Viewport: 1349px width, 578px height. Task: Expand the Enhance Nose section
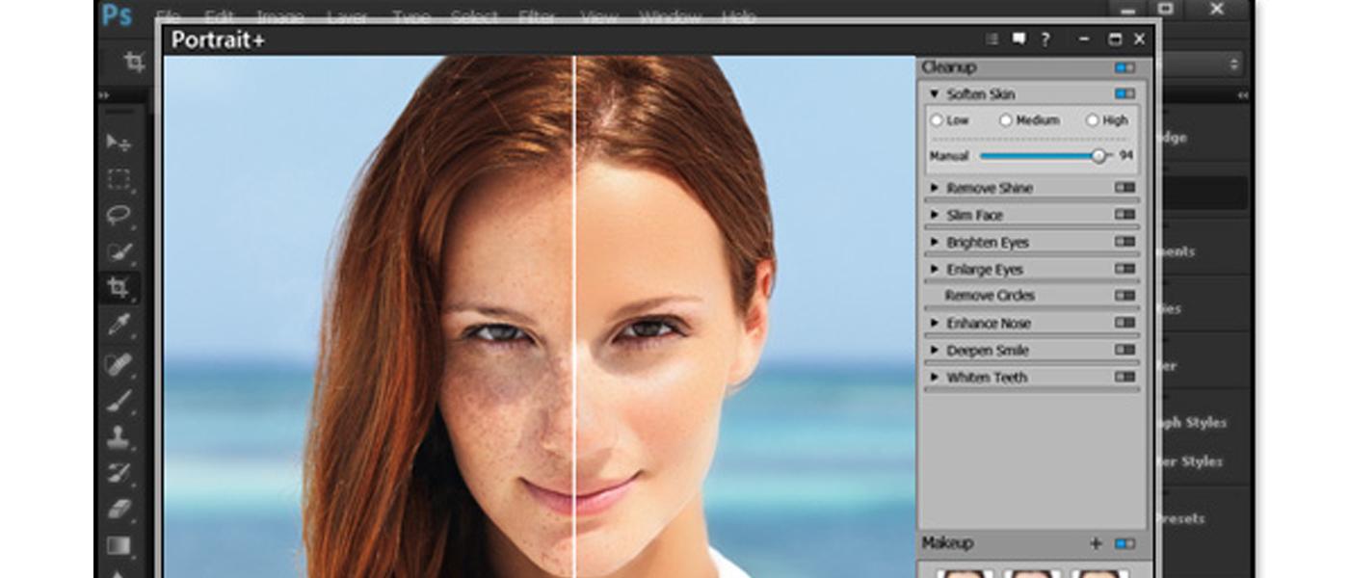[x=934, y=323]
